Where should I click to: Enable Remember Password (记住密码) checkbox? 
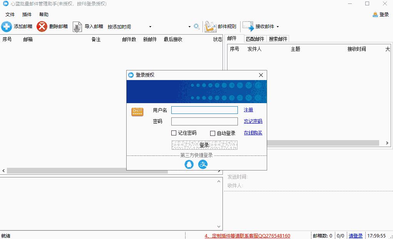pos(174,133)
